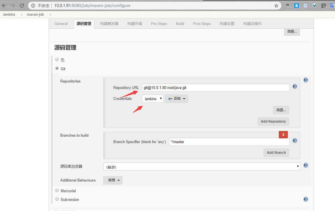Click the V-shaped extension icon

click(315, 6)
